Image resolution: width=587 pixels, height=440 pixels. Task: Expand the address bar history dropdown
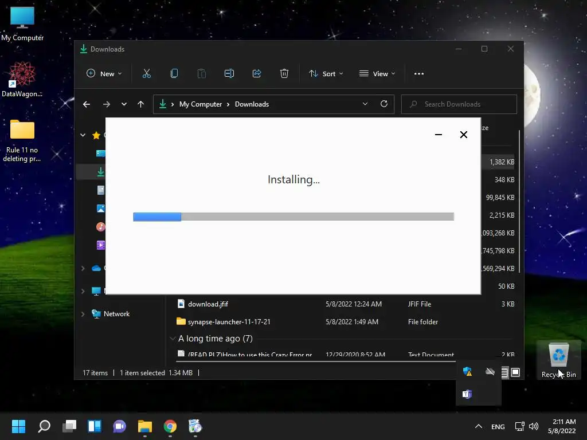click(365, 104)
